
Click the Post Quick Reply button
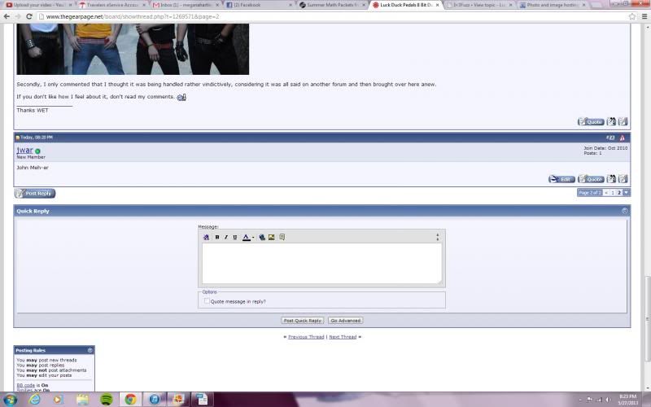(303, 321)
